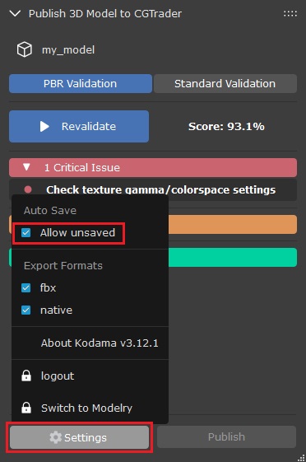
Task: Click the Revalidate play triangle icon
Action: pos(44,126)
